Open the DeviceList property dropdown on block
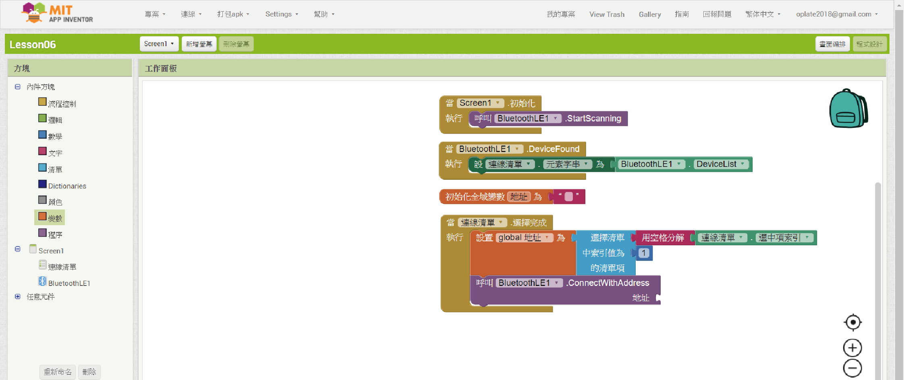This screenshot has height=380, width=904. pyautogui.click(x=742, y=164)
